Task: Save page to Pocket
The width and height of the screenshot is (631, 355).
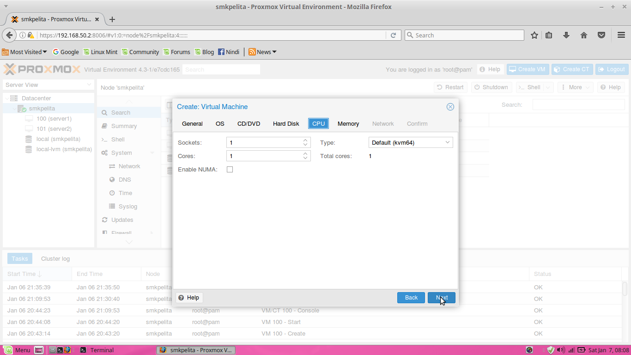Action: 601,35
